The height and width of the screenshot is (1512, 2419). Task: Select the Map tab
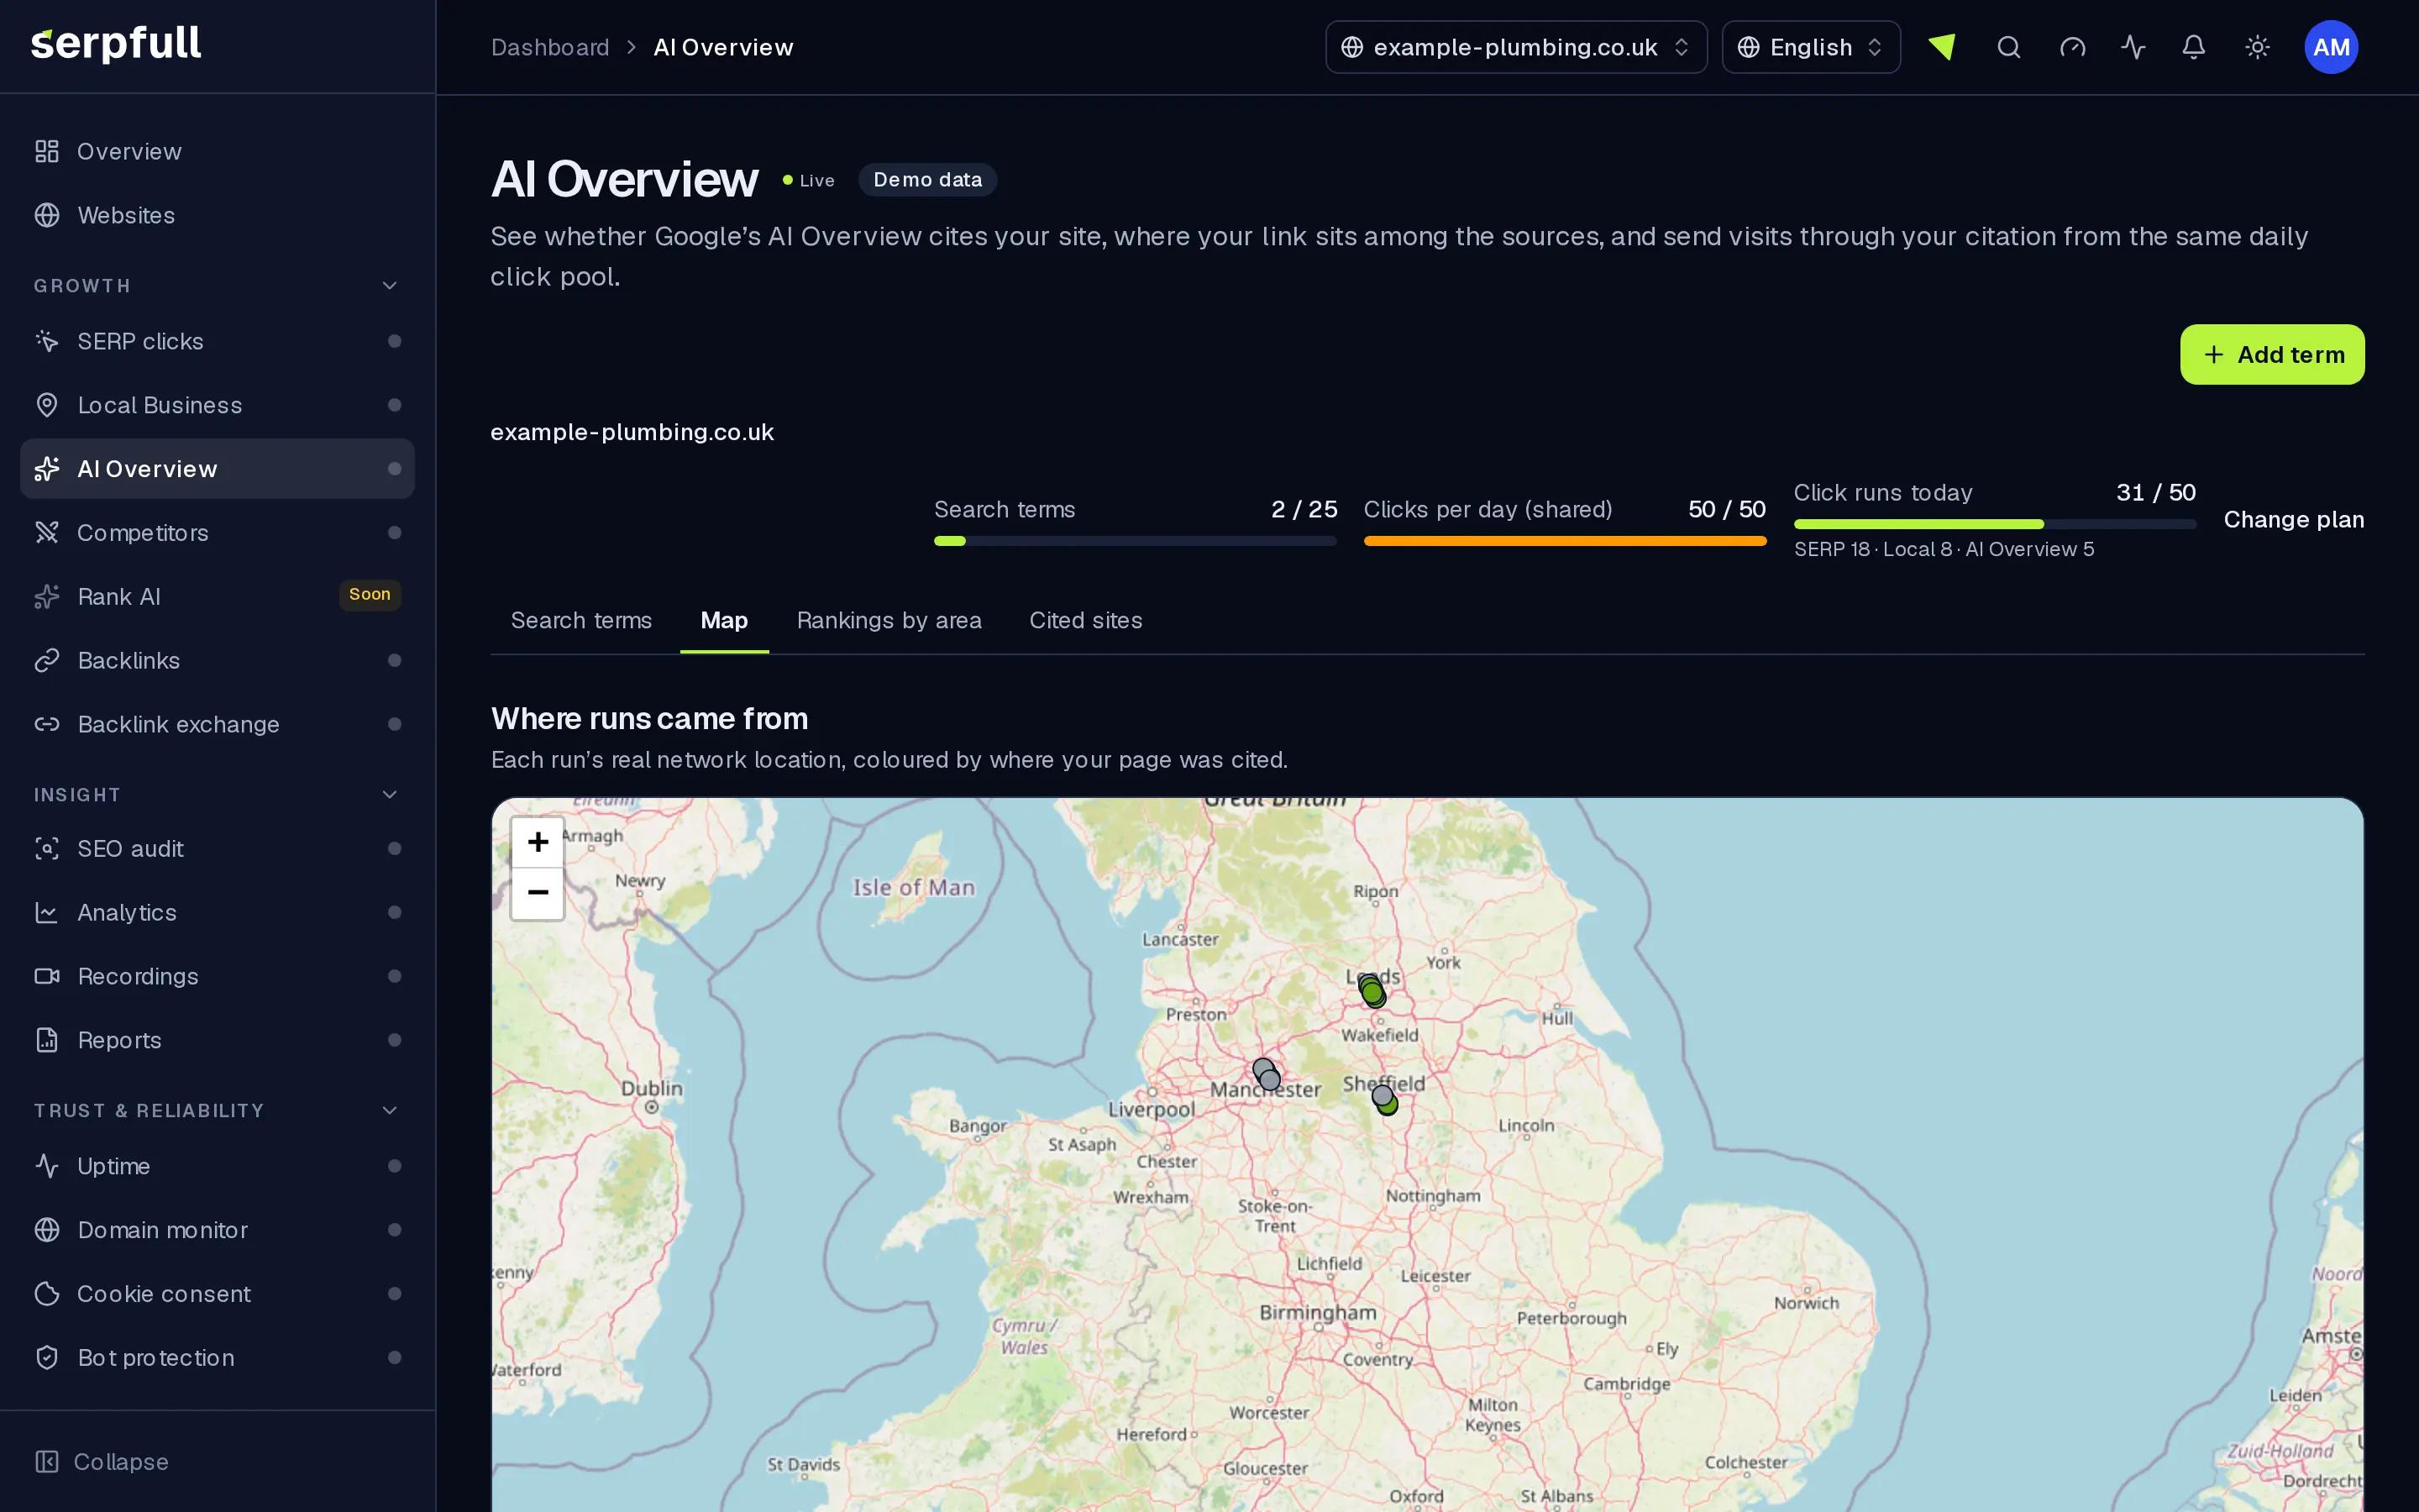tap(724, 621)
